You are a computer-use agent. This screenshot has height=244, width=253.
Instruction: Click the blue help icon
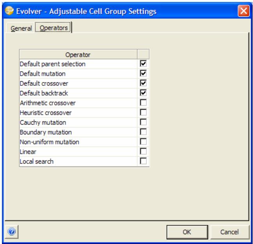(x=9, y=231)
